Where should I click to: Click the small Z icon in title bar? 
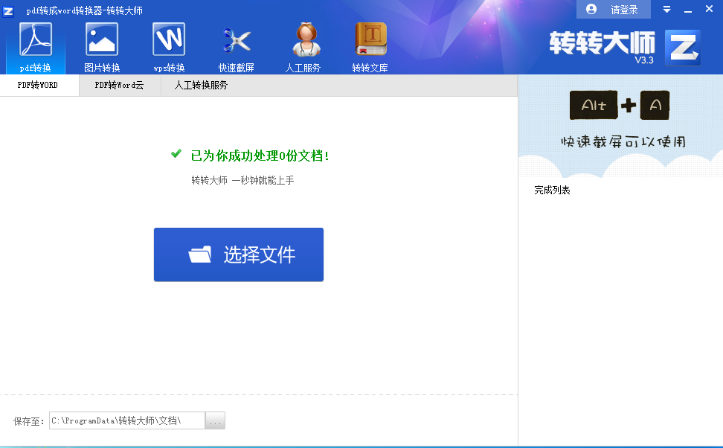click(x=9, y=10)
